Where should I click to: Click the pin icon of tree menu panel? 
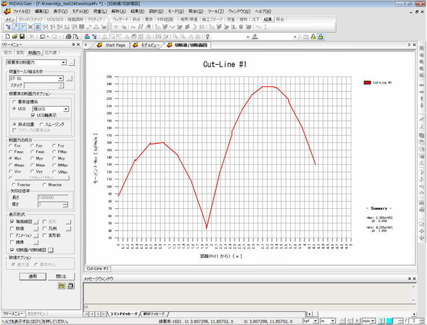click(x=73, y=45)
